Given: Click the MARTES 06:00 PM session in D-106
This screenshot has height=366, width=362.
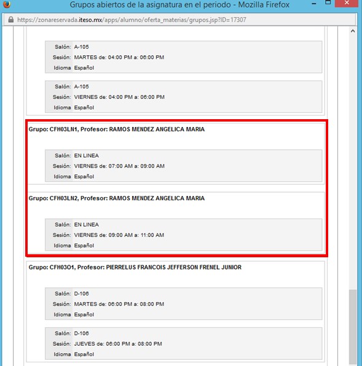Looking at the screenshot, I should click(119, 304).
